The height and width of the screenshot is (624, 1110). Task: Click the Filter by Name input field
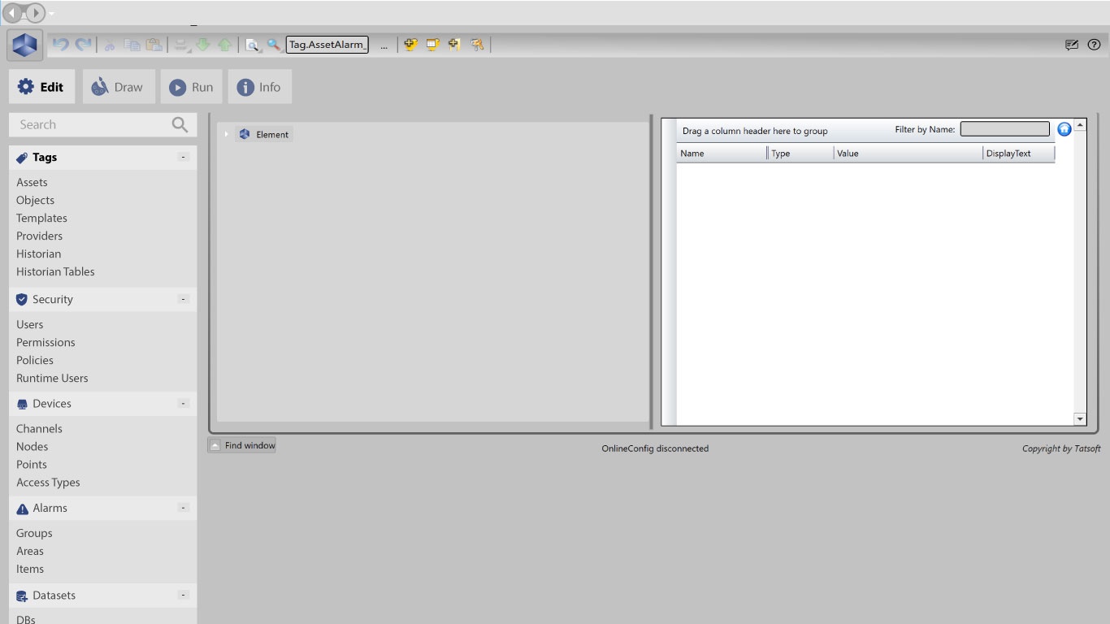click(1004, 129)
